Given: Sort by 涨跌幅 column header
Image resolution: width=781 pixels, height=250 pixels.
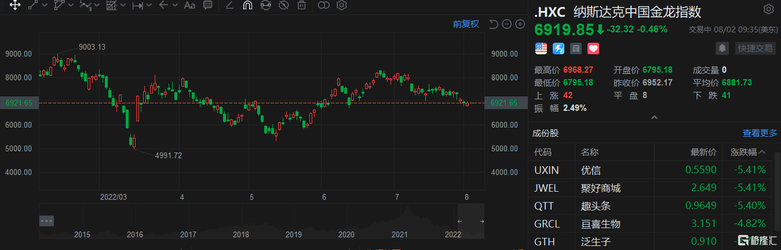Looking at the screenshot, I should click(x=748, y=152).
